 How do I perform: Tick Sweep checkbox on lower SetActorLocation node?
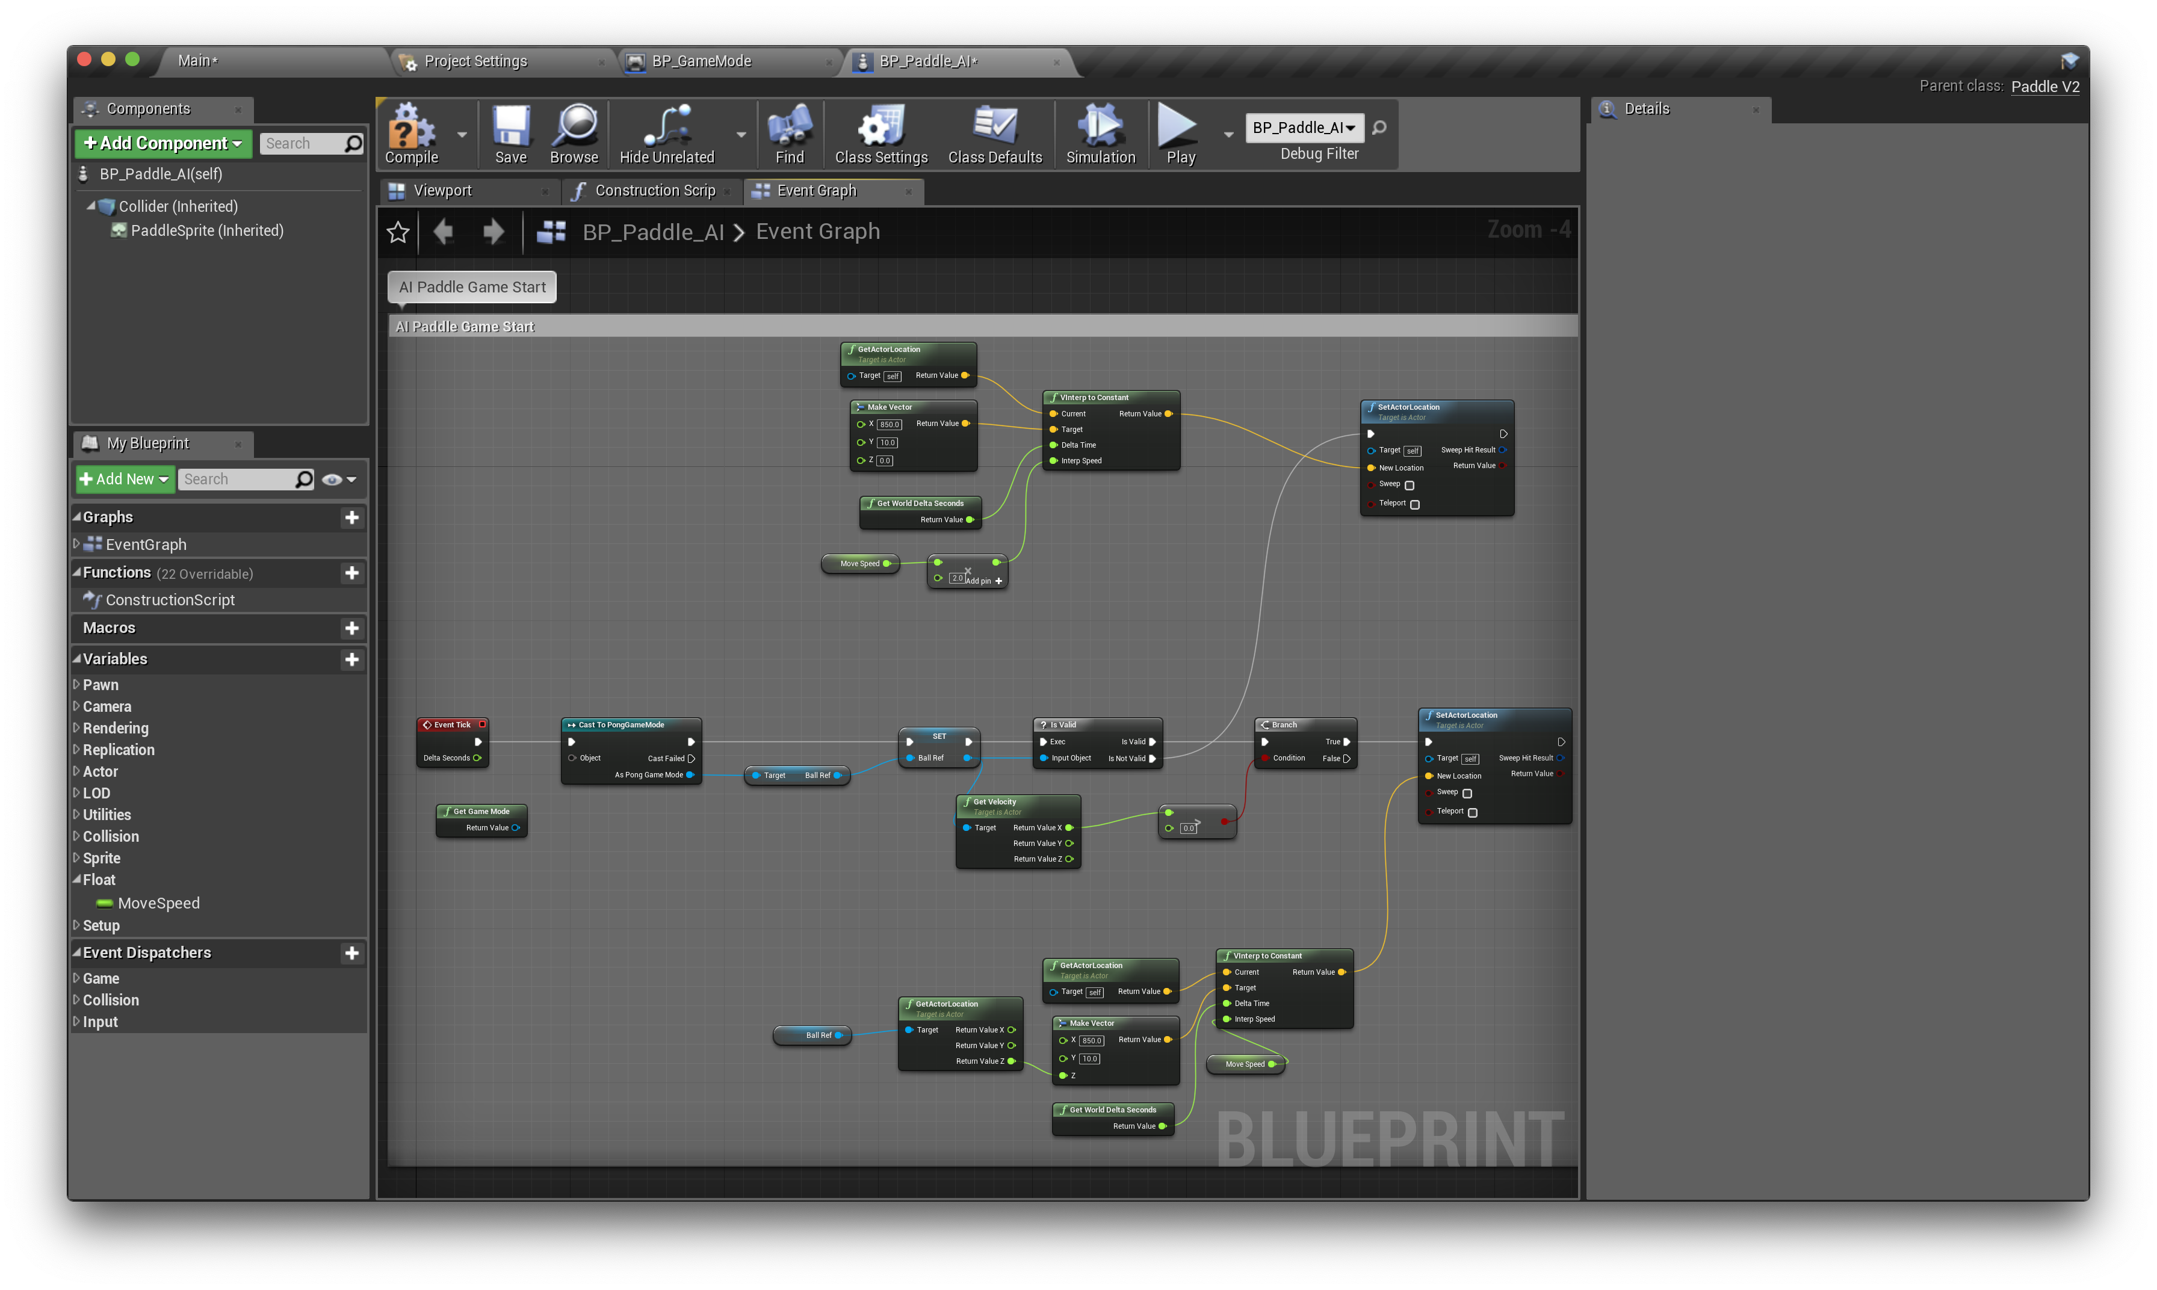[x=1467, y=793]
